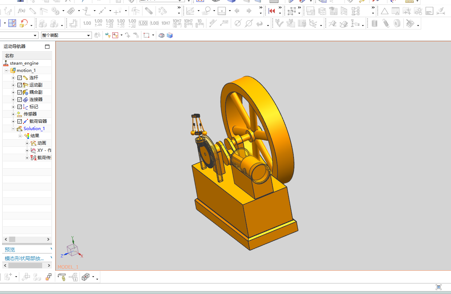Click the fit-view icon in status bar
This screenshot has height=294, width=451.
click(439, 287)
